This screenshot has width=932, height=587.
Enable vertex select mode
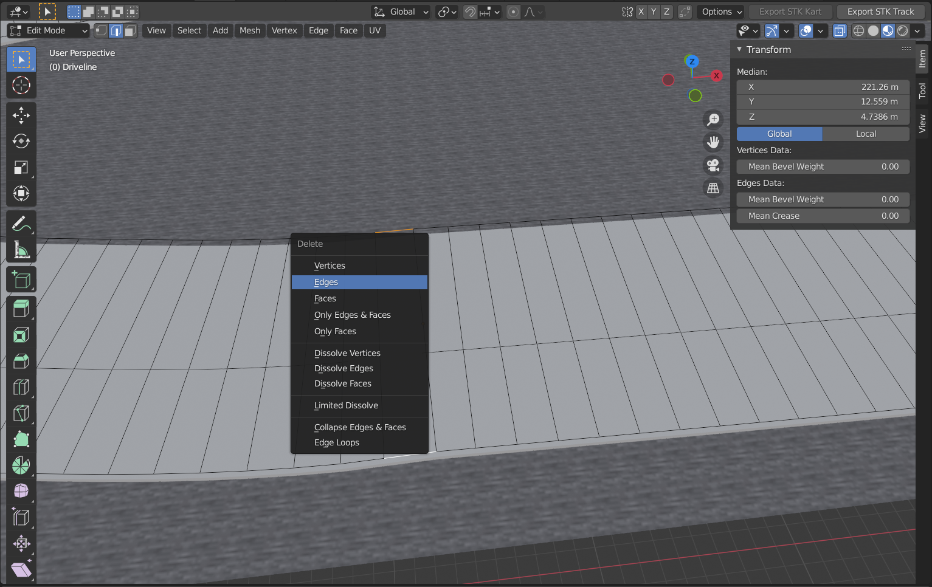tap(102, 30)
